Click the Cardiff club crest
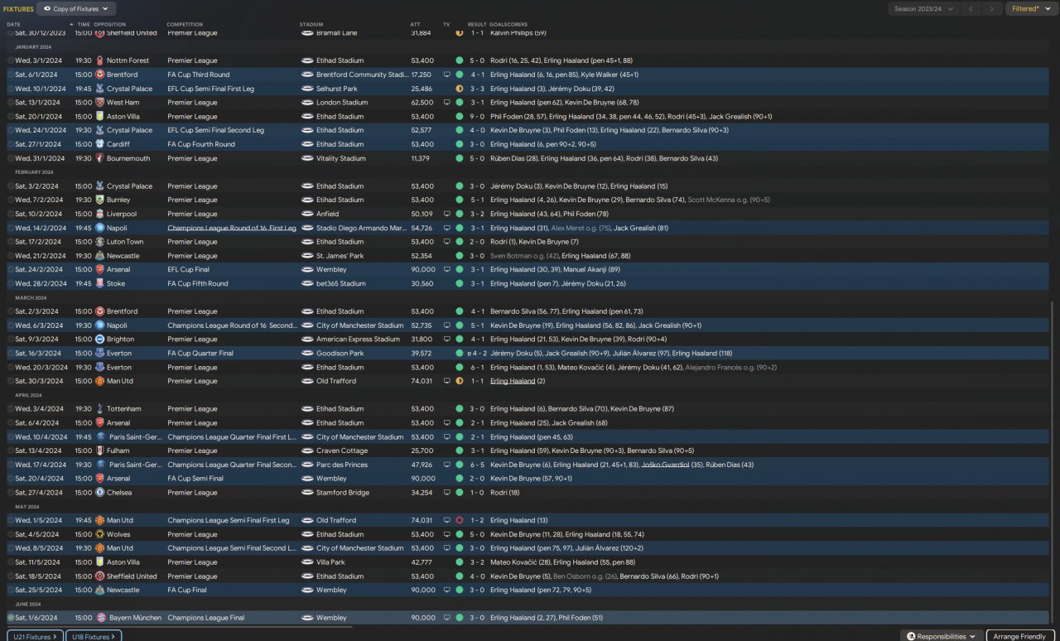 click(100, 144)
